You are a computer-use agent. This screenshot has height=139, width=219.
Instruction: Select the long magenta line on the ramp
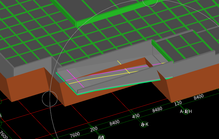click(x=113, y=72)
